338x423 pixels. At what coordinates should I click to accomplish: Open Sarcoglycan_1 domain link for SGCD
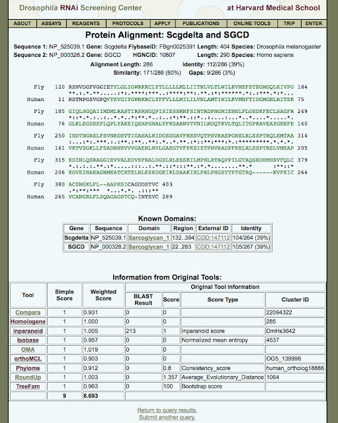tap(149, 247)
